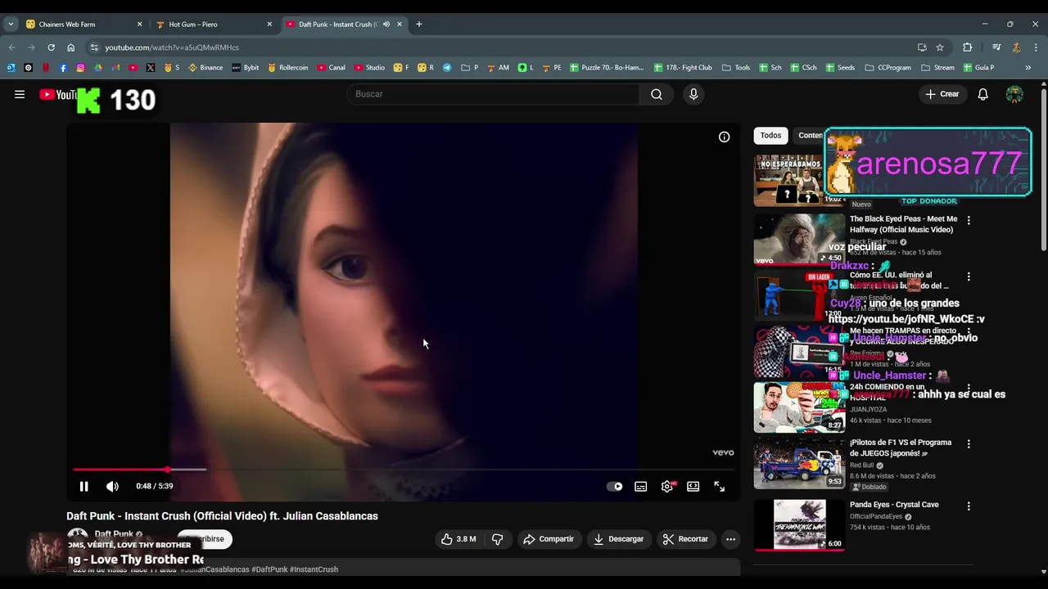Click Daft Punk channel name

[x=114, y=534]
